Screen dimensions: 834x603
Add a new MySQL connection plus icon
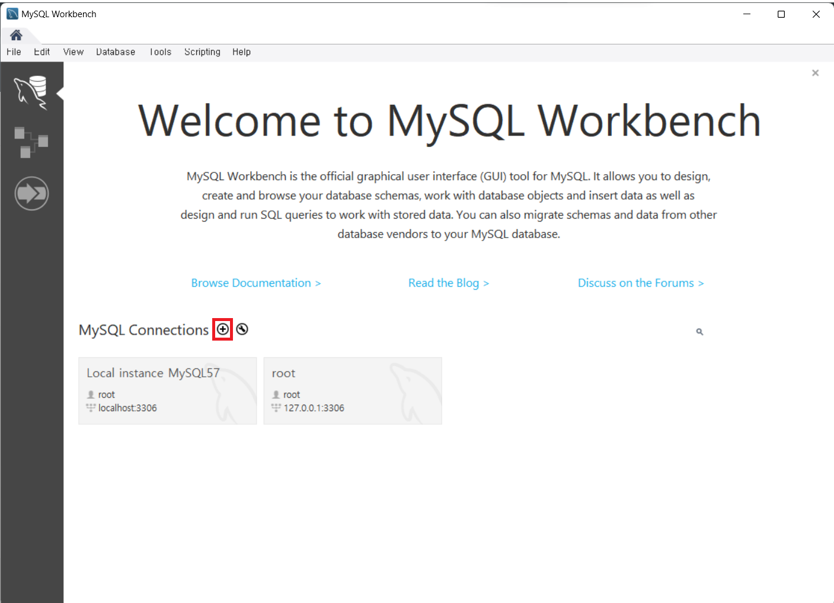222,329
